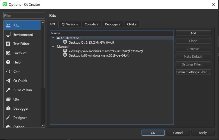Open the Designer settings category

[22, 117]
